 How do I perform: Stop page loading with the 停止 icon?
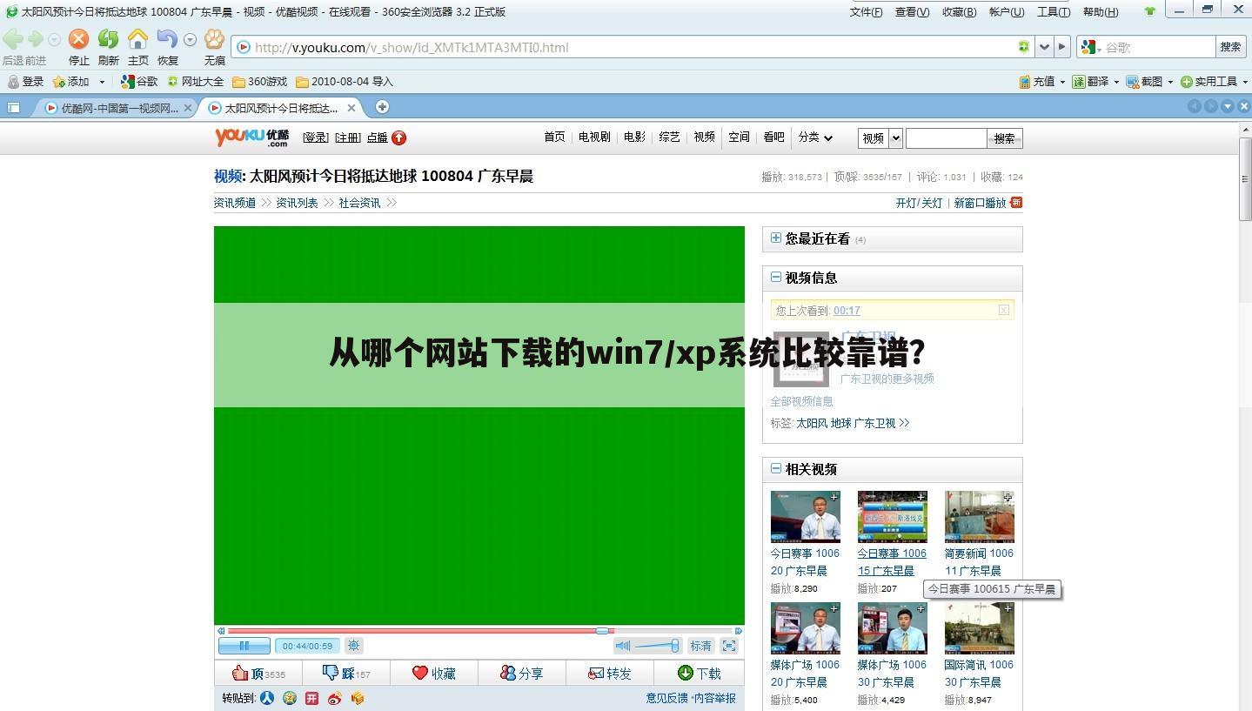pyautogui.click(x=79, y=39)
